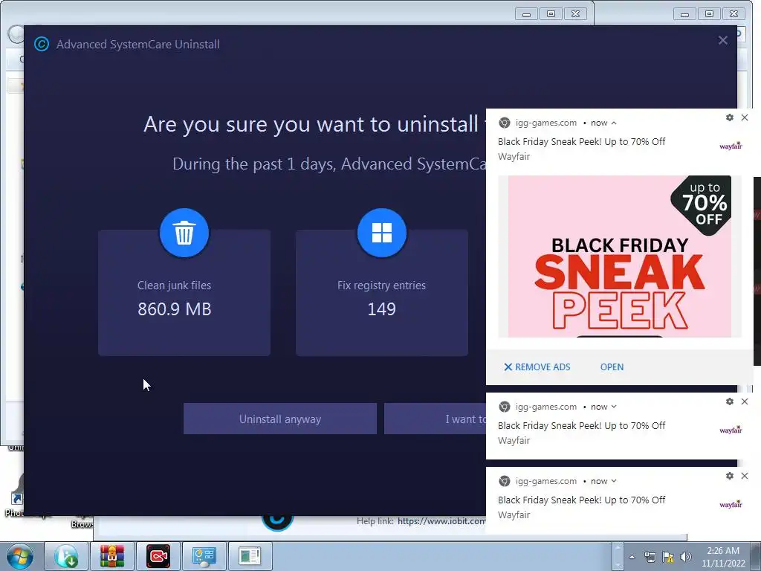Click the Wayfair logo in the top notification
This screenshot has height=571, width=761.
pyautogui.click(x=731, y=146)
